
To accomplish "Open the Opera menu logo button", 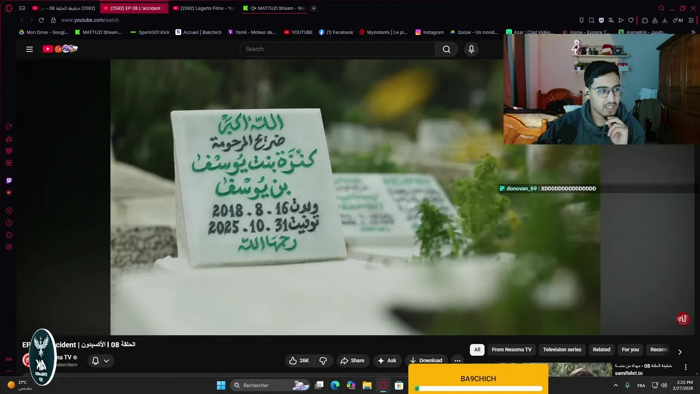I will [x=9, y=8].
